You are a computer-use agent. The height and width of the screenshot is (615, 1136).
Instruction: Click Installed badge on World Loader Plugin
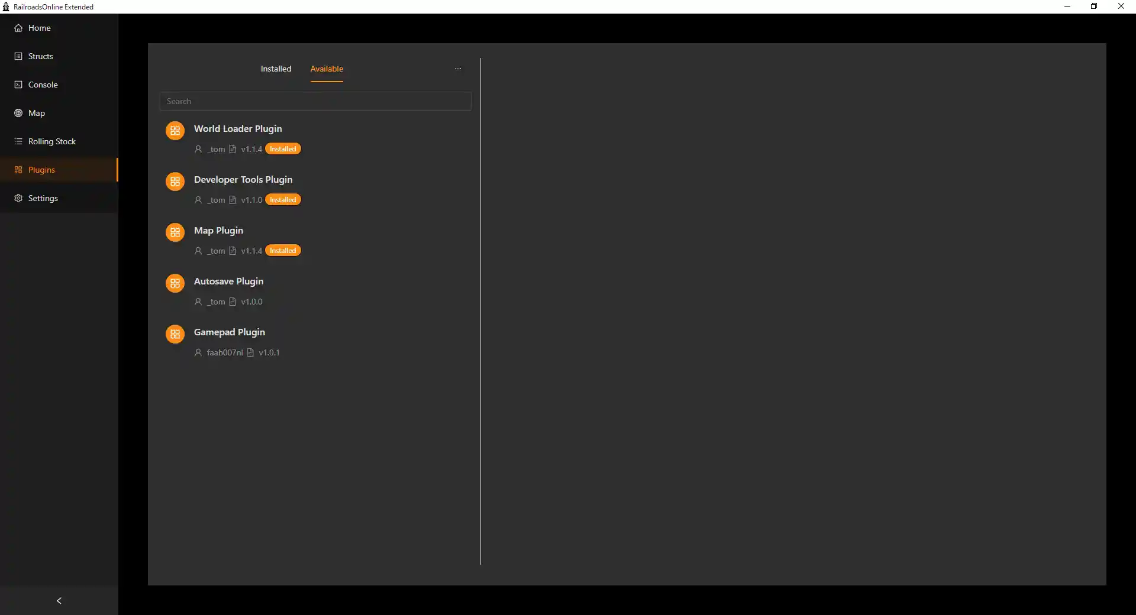[283, 149]
